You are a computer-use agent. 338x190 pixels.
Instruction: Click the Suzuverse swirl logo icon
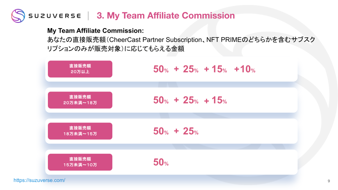click(18, 15)
